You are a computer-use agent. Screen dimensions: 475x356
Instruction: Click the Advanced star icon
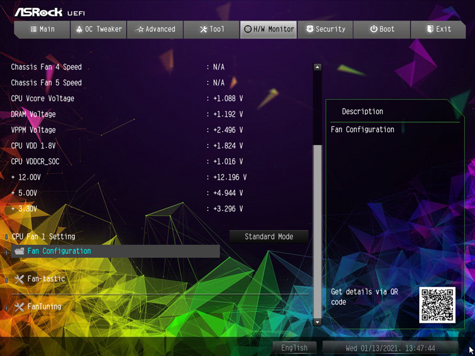(x=140, y=29)
